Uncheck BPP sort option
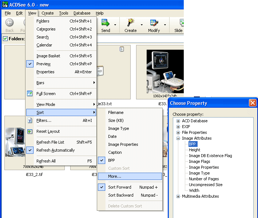 130,160
